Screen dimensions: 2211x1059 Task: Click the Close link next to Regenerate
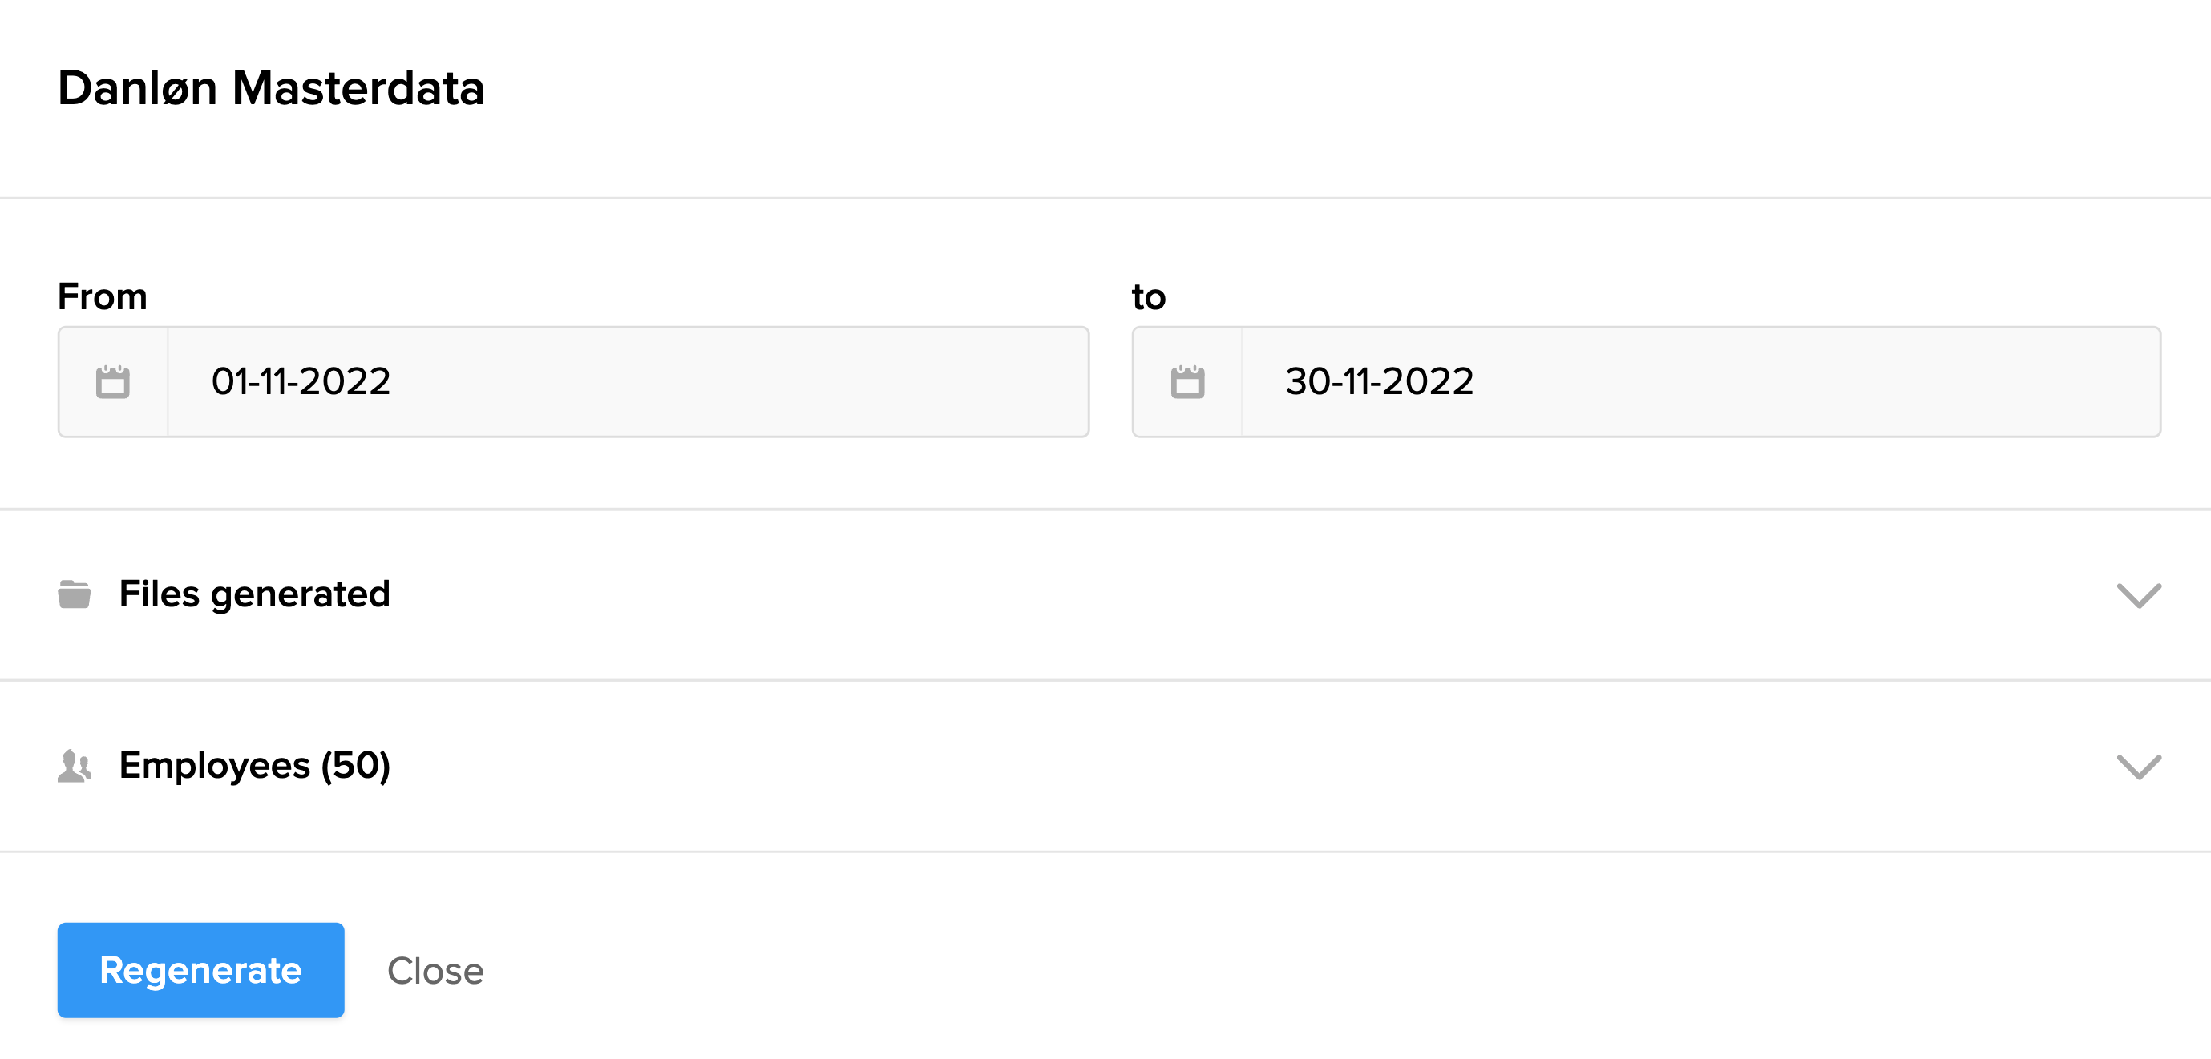pyautogui.click(x=435, y=971)
